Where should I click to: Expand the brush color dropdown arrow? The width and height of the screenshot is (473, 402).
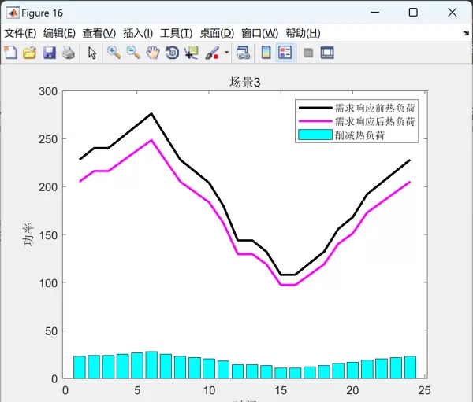click(x=227, y=53)
